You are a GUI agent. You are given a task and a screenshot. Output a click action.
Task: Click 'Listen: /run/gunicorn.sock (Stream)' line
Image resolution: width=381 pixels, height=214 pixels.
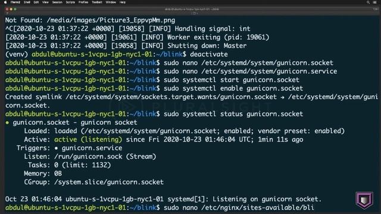click(90, 156)
